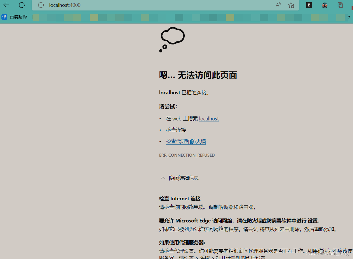The height and width of the screenshot is (259, 353).
Task: Click the chevron above 隐藏详细信息 text
Action: [x=163, y=177]
